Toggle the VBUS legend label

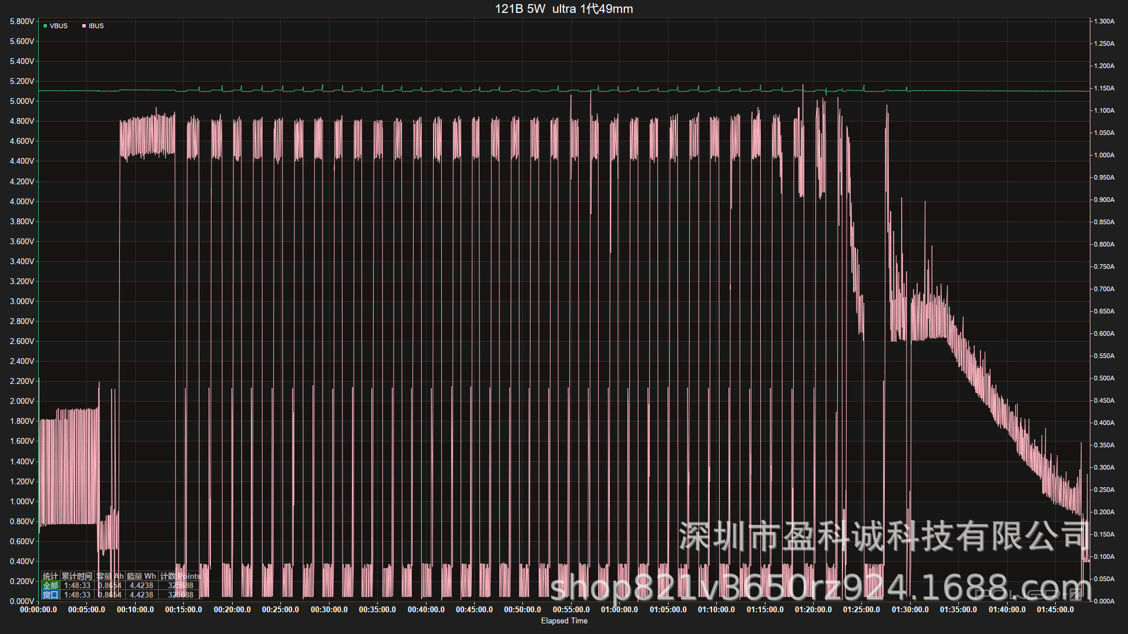[x=59, y=26]
